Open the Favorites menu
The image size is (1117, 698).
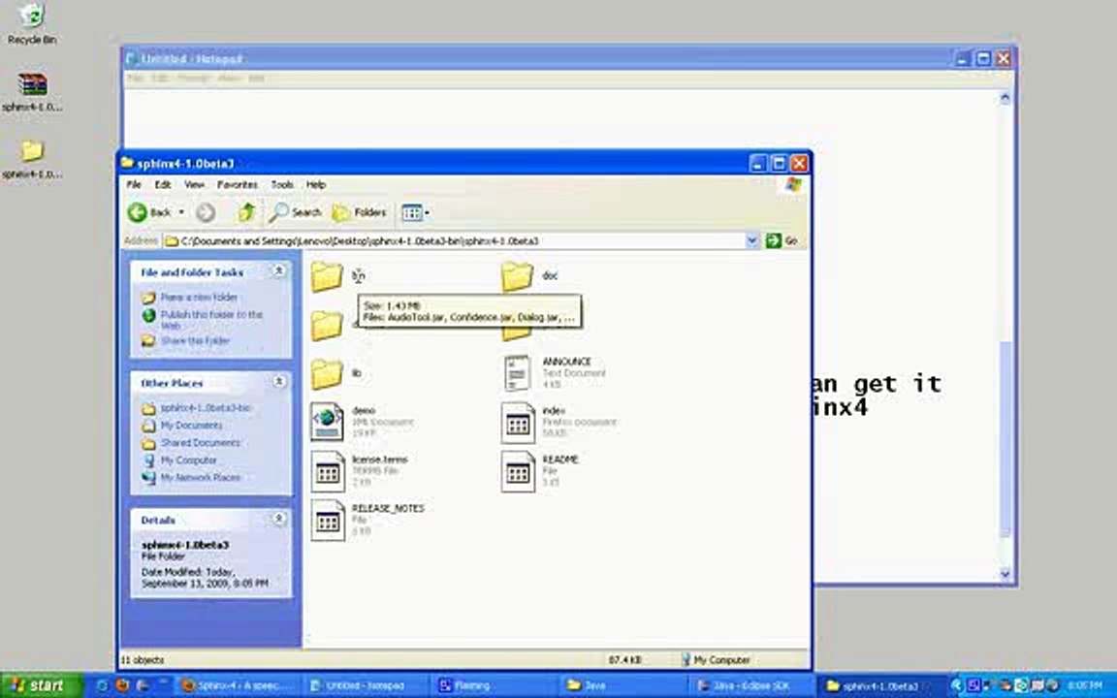pos(238,184)
